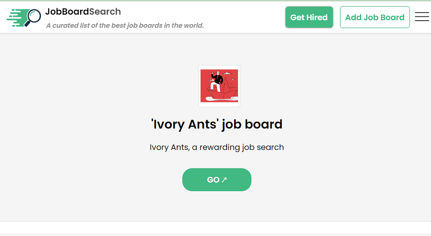This screenshot has width=431, height=236.
Task: Click the "Ivory Ants, a rewarding job search" description
Action: point(217,147)
